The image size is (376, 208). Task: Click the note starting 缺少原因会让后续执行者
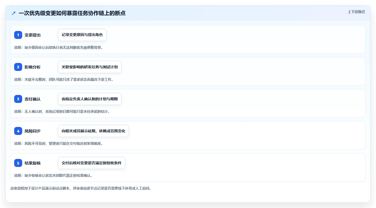(58, 47)
